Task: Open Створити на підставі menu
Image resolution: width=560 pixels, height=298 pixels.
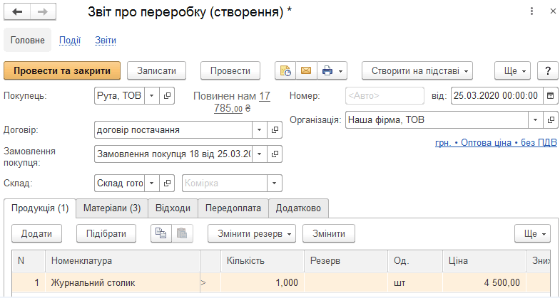Action: click(417, 71)
